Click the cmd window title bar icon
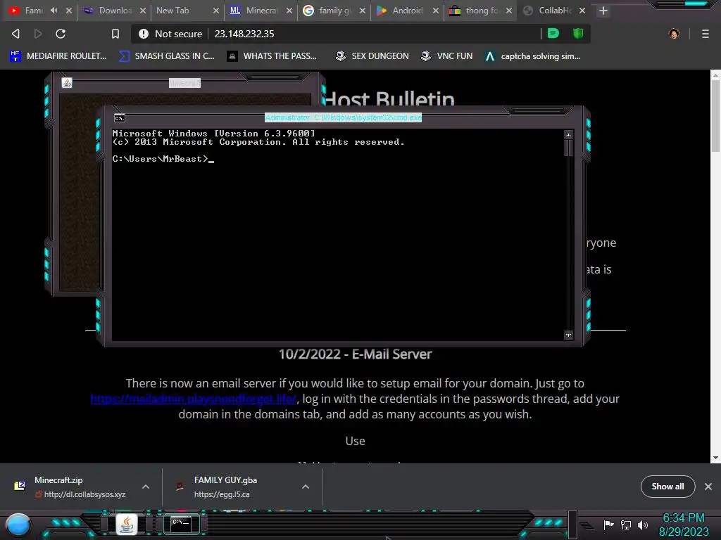 119,118
